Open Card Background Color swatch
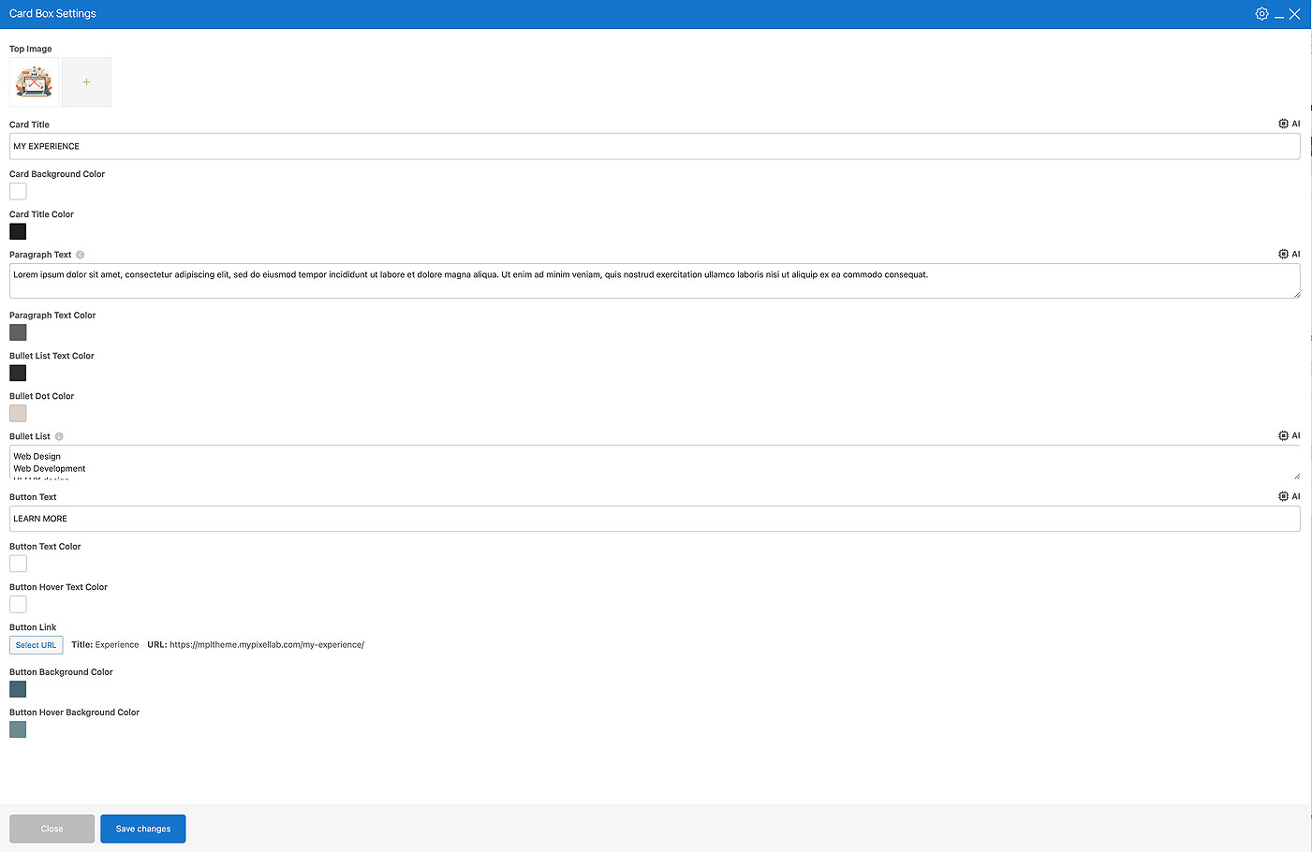 (x=18, y=191)
